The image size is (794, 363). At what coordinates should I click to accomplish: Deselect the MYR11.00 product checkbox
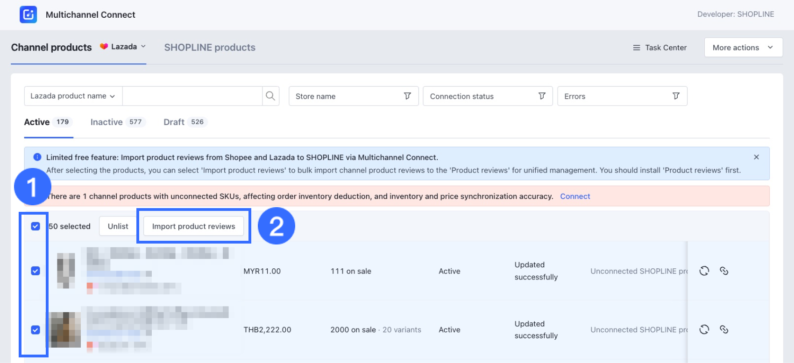click(x=35, y=271)
